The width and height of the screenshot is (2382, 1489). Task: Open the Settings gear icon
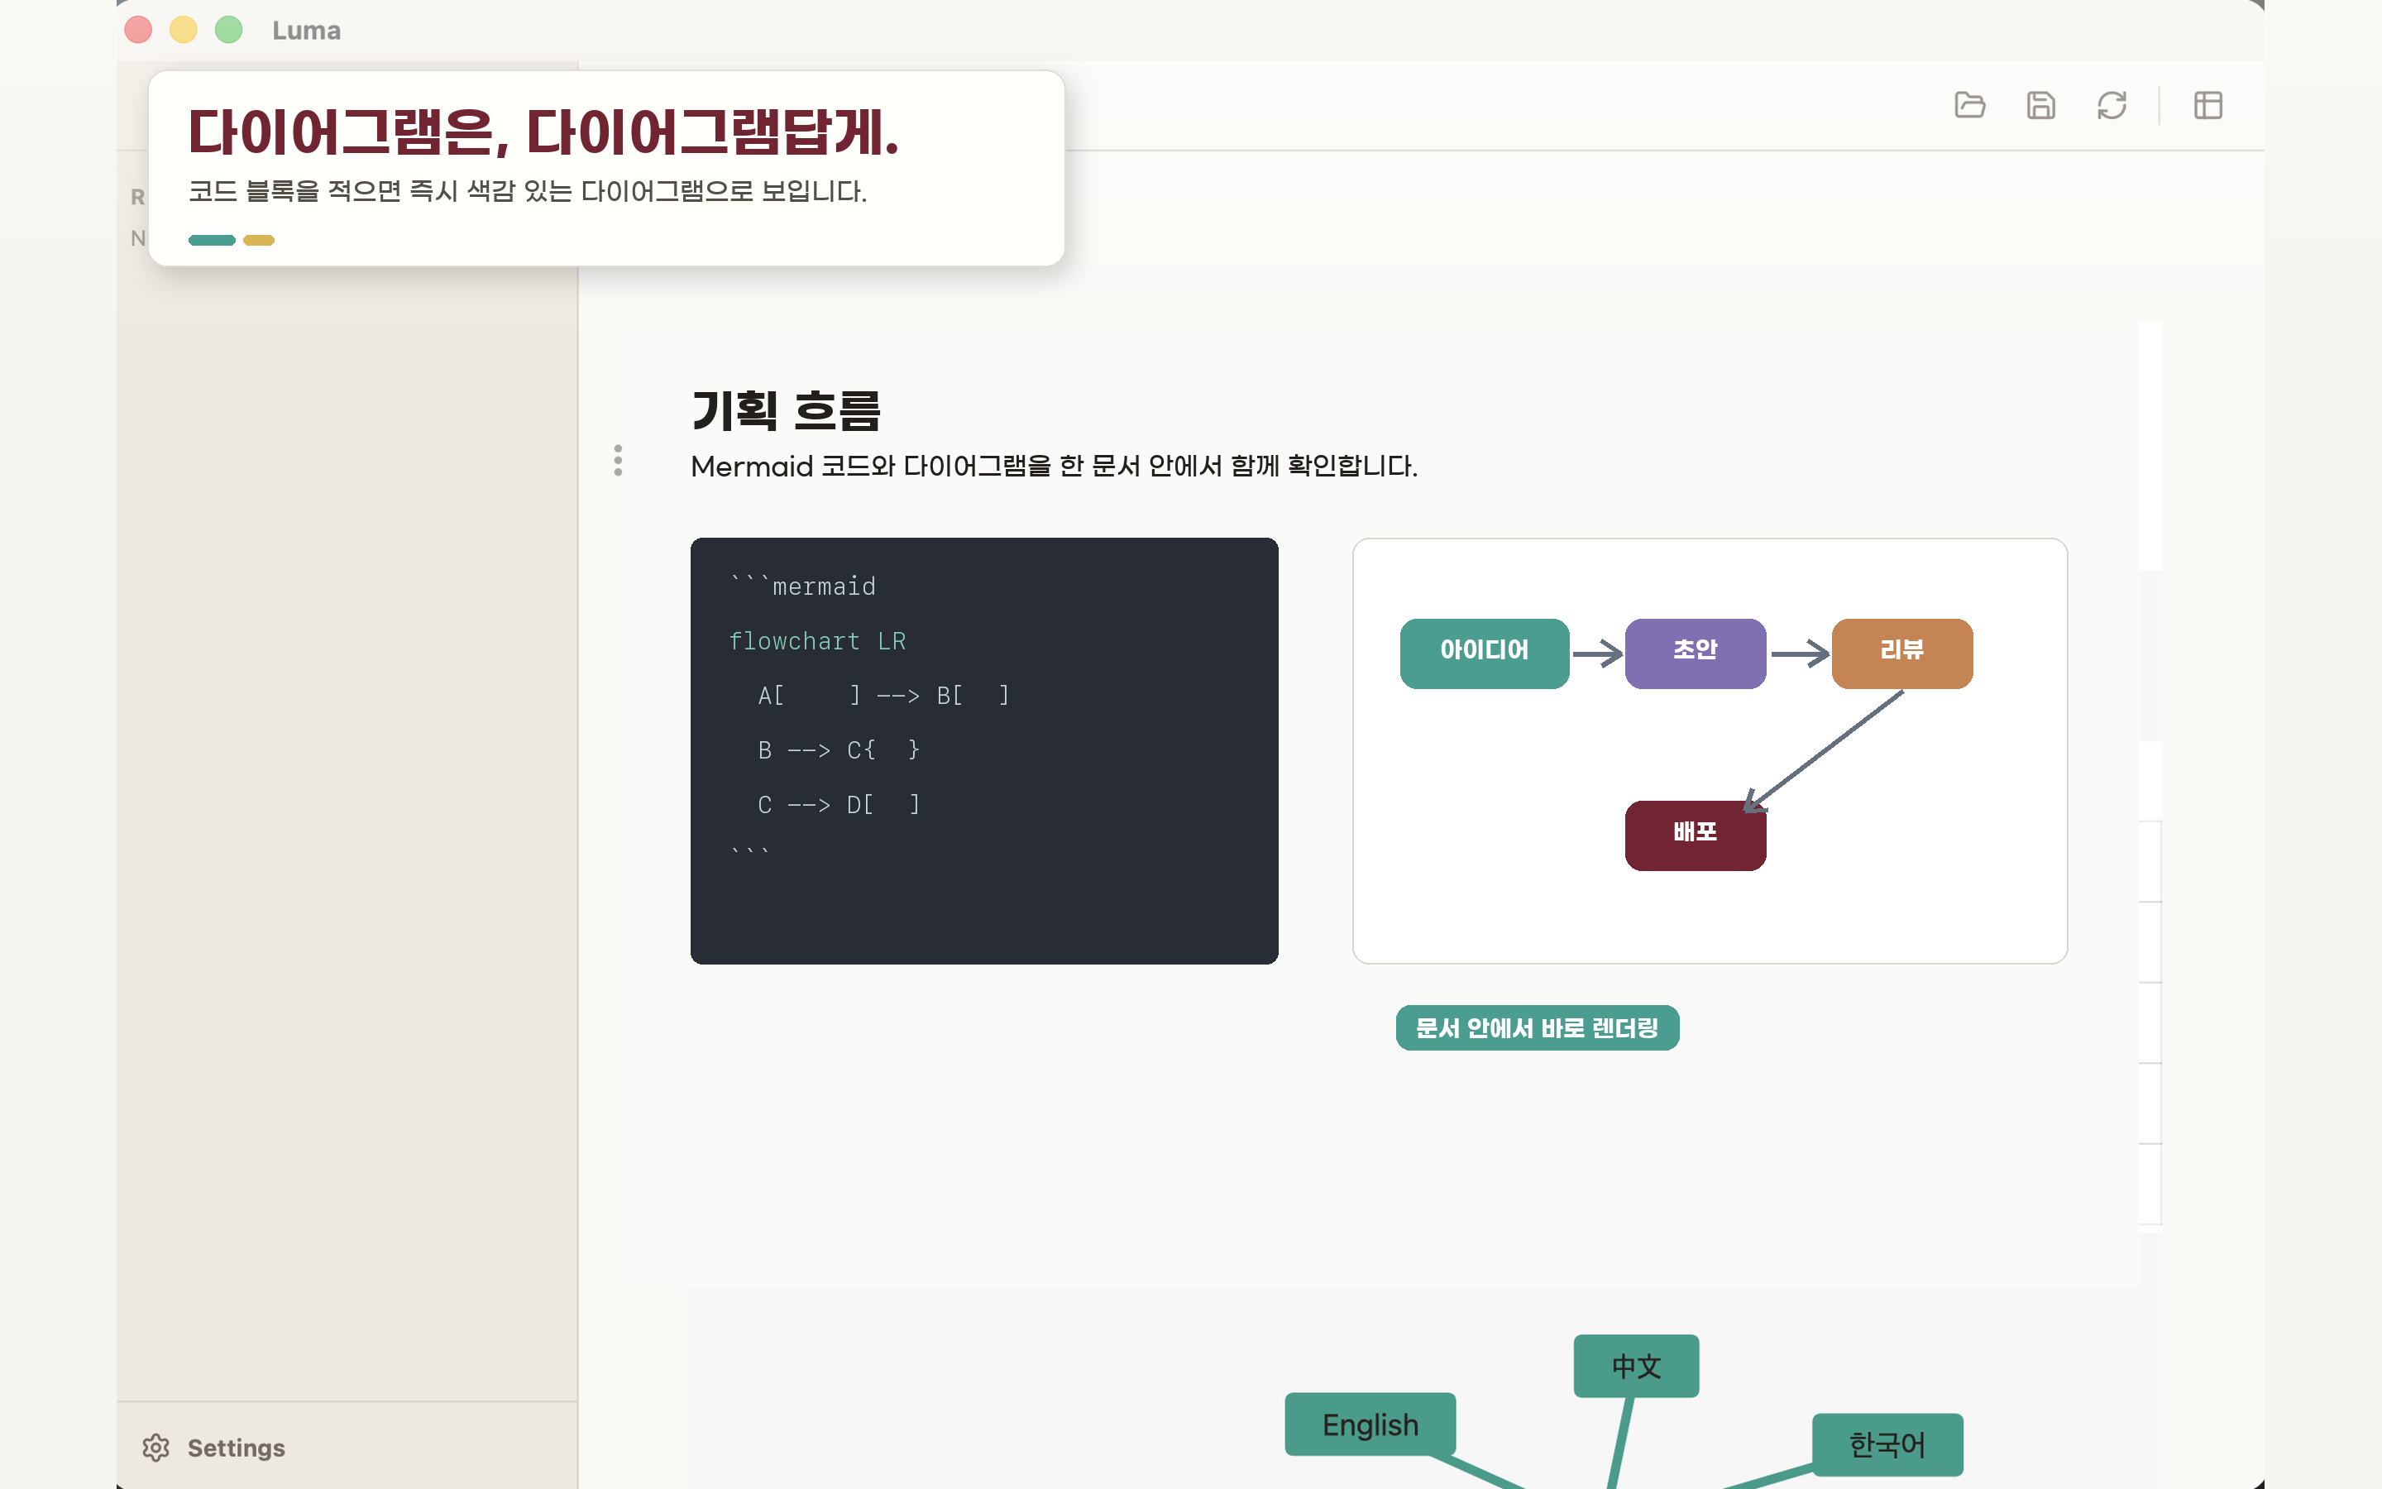point(155,1447)
